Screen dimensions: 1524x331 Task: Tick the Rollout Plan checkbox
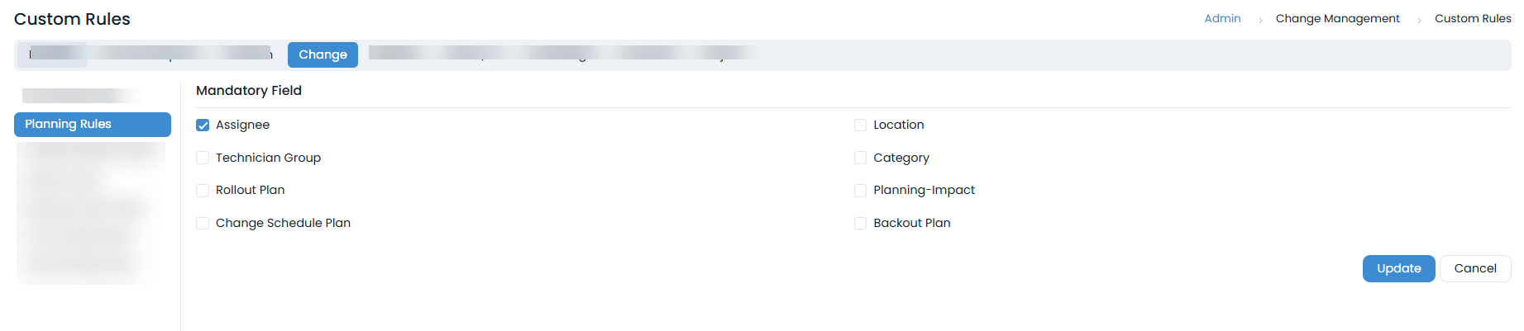pyautogui.click(x=203, y=191)
